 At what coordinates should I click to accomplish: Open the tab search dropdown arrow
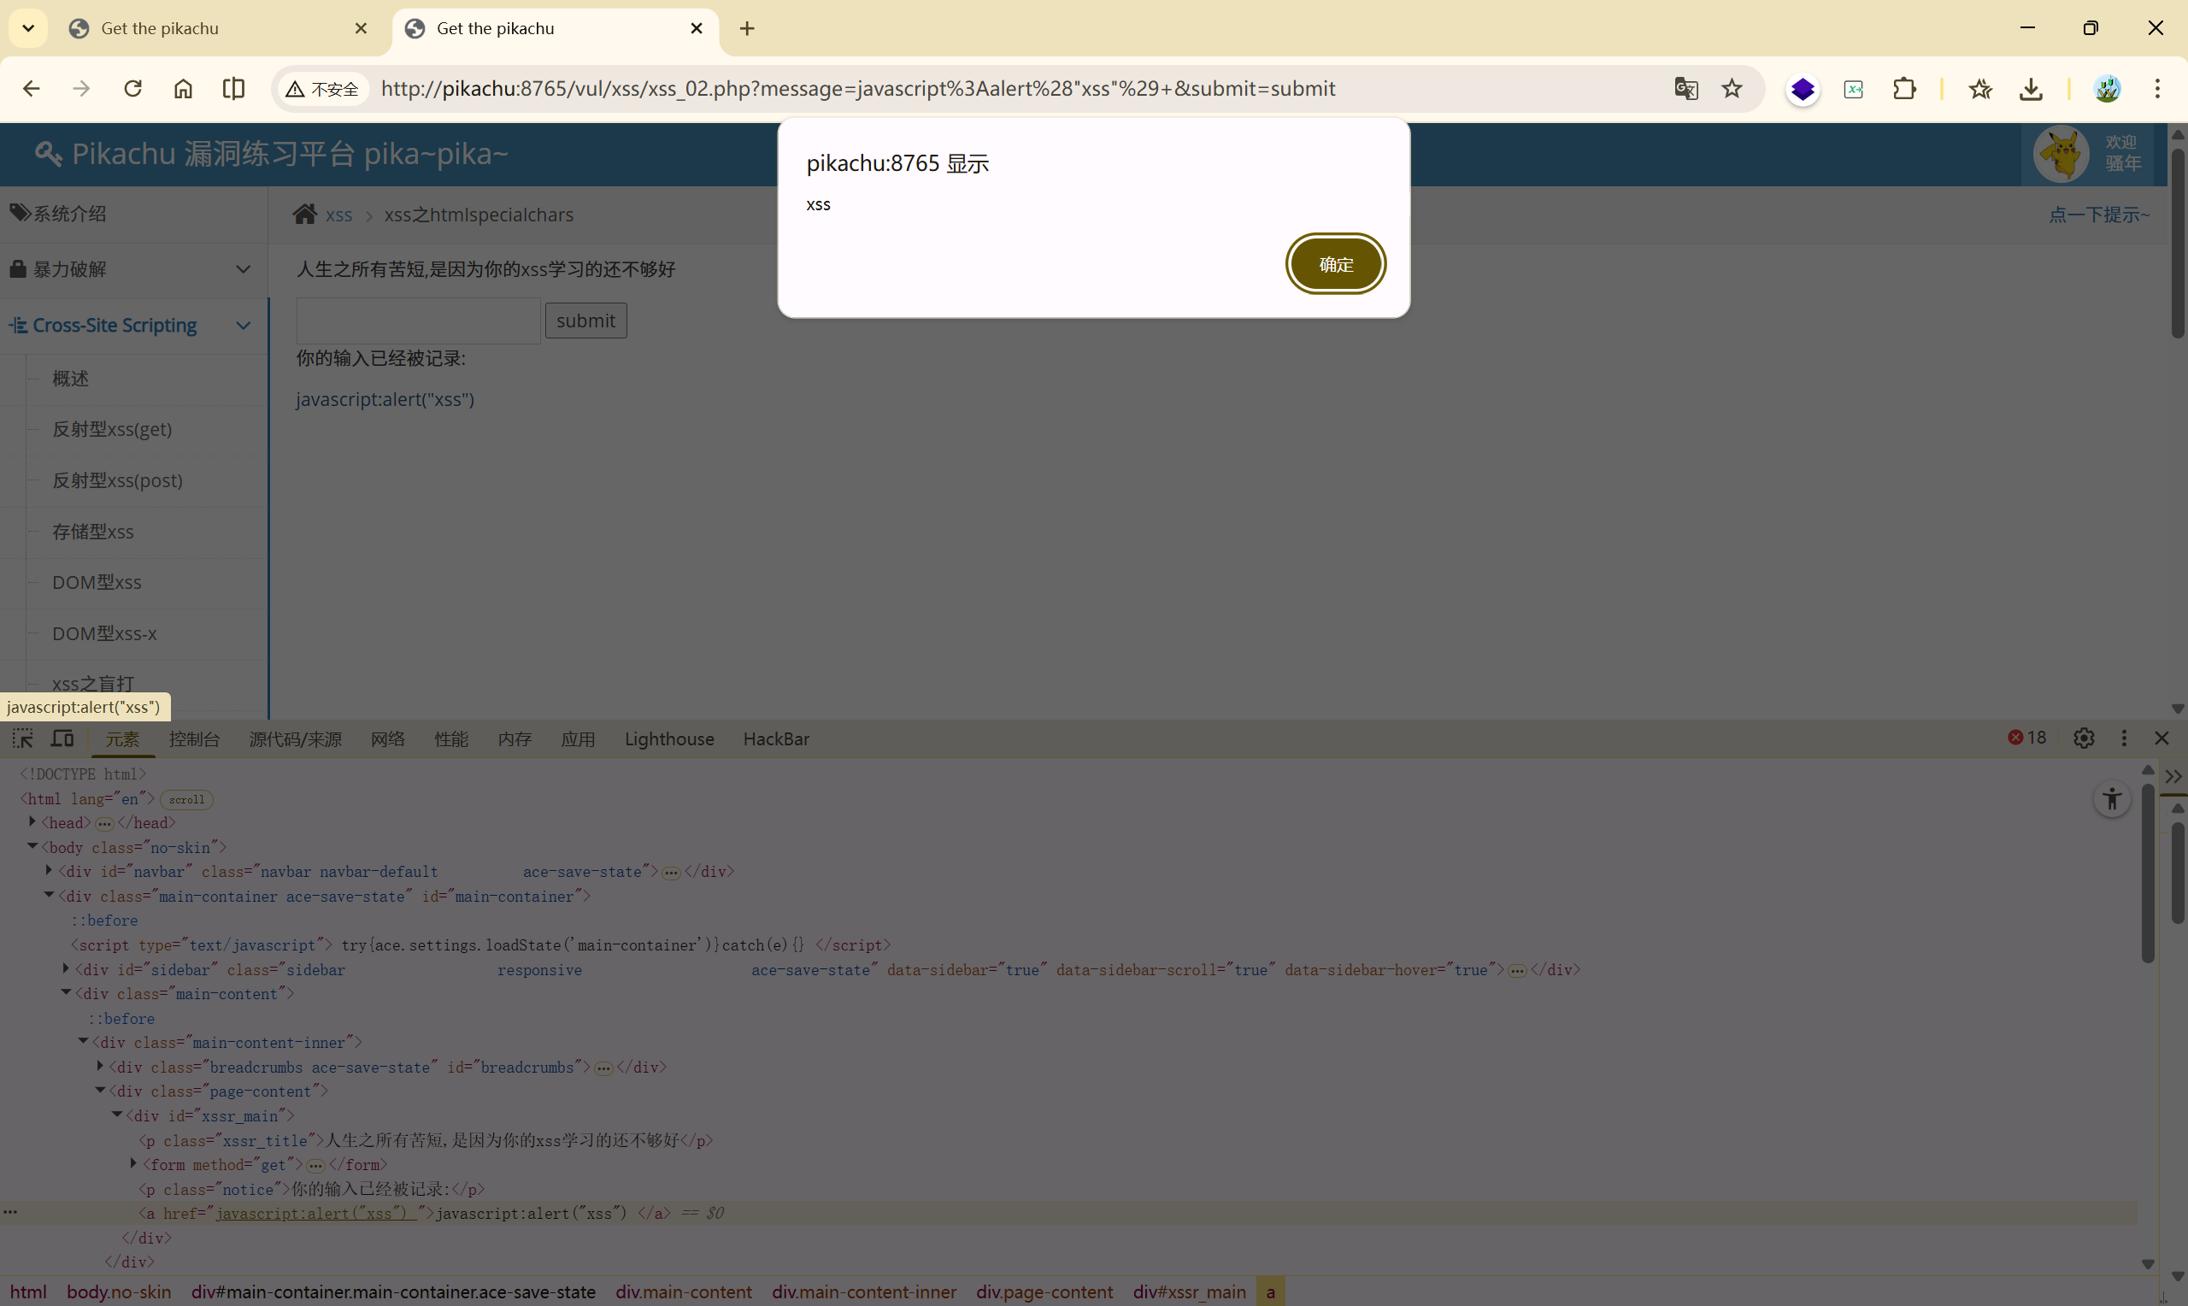coord(28,28)
